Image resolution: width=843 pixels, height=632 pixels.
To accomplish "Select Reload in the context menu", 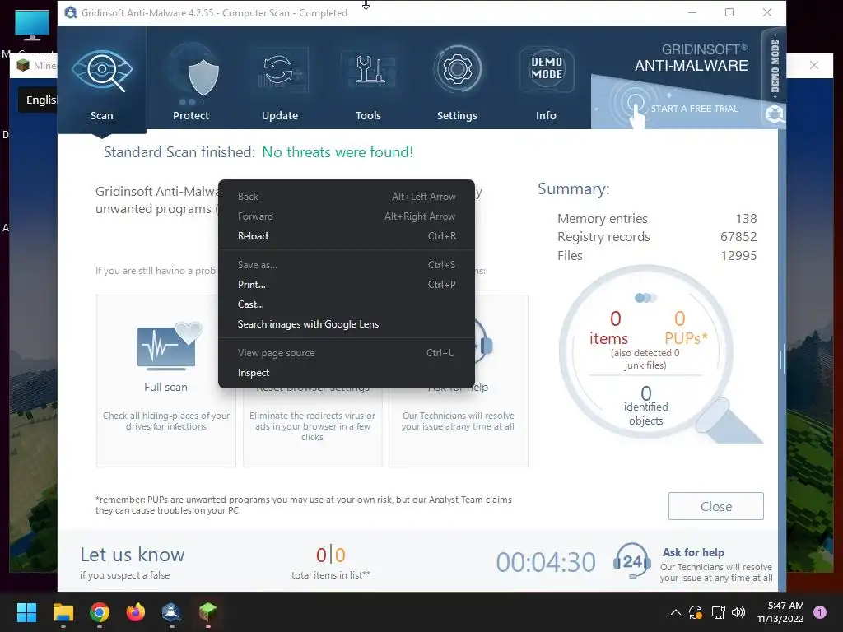I will 347,236.
